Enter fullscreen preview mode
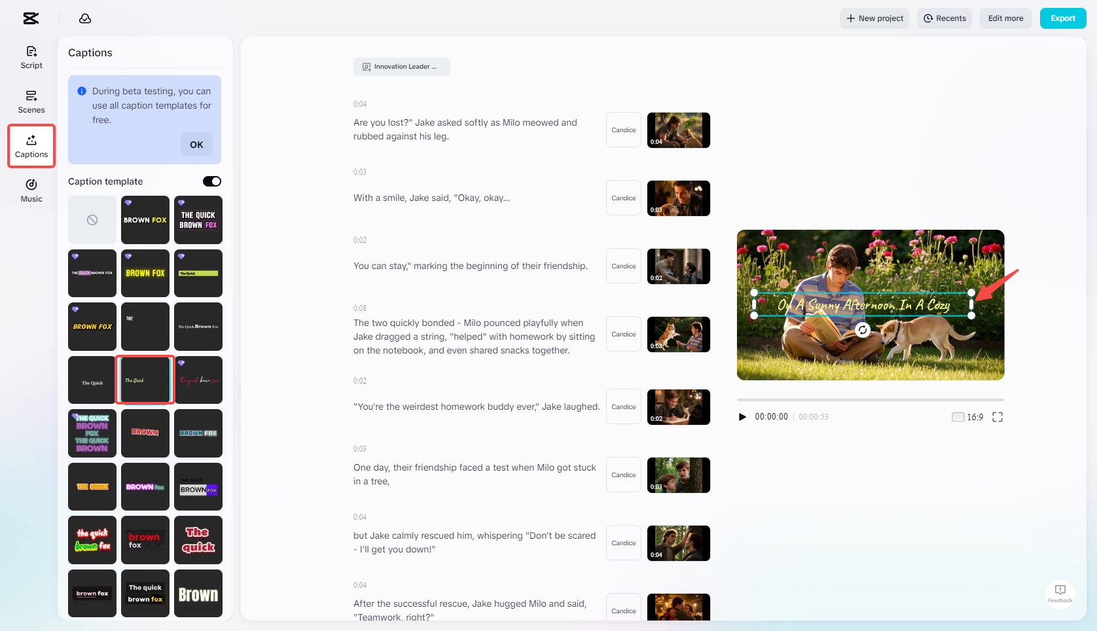 coord(998,416)
